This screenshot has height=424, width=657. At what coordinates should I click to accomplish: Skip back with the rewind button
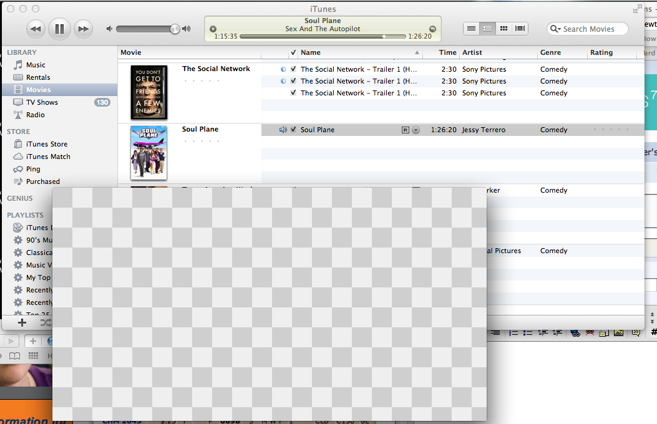tap(36, 29)
